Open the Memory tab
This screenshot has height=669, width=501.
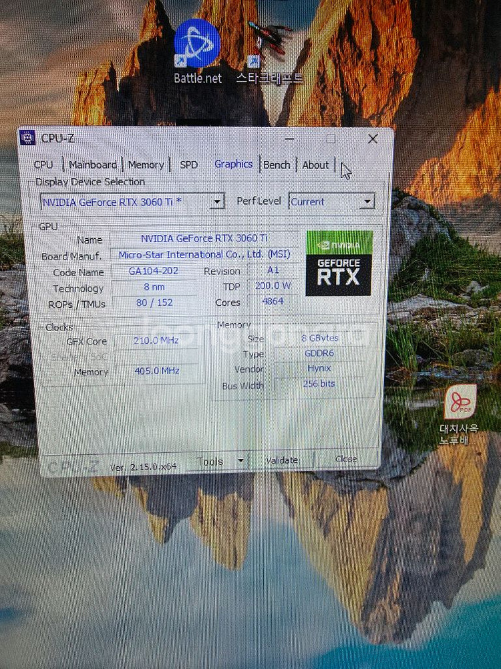[146, 165]
